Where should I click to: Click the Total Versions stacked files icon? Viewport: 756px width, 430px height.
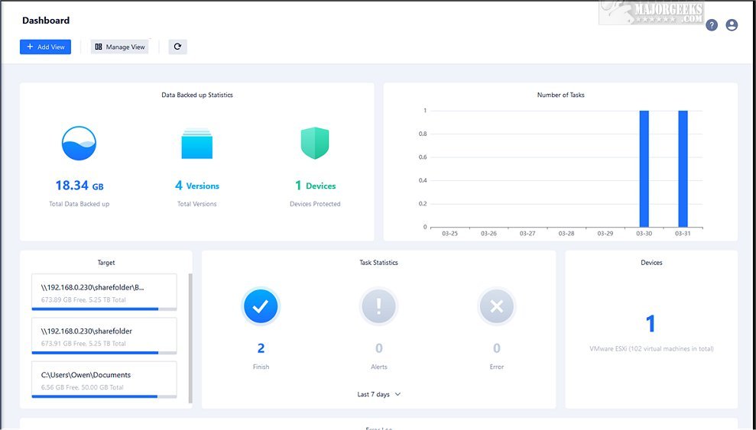click(196, 144)
